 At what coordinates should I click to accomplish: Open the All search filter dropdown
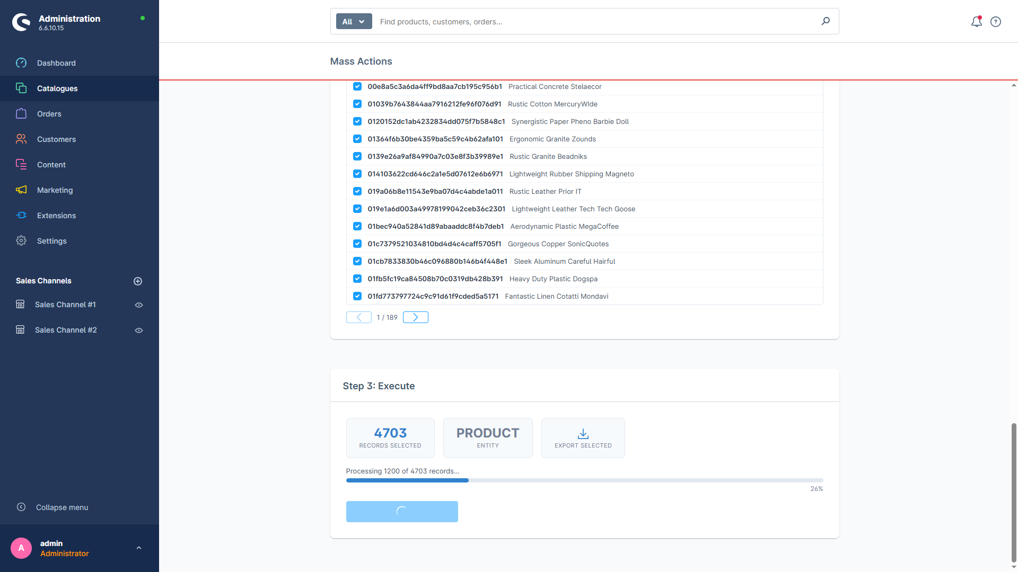click(354, 22)
